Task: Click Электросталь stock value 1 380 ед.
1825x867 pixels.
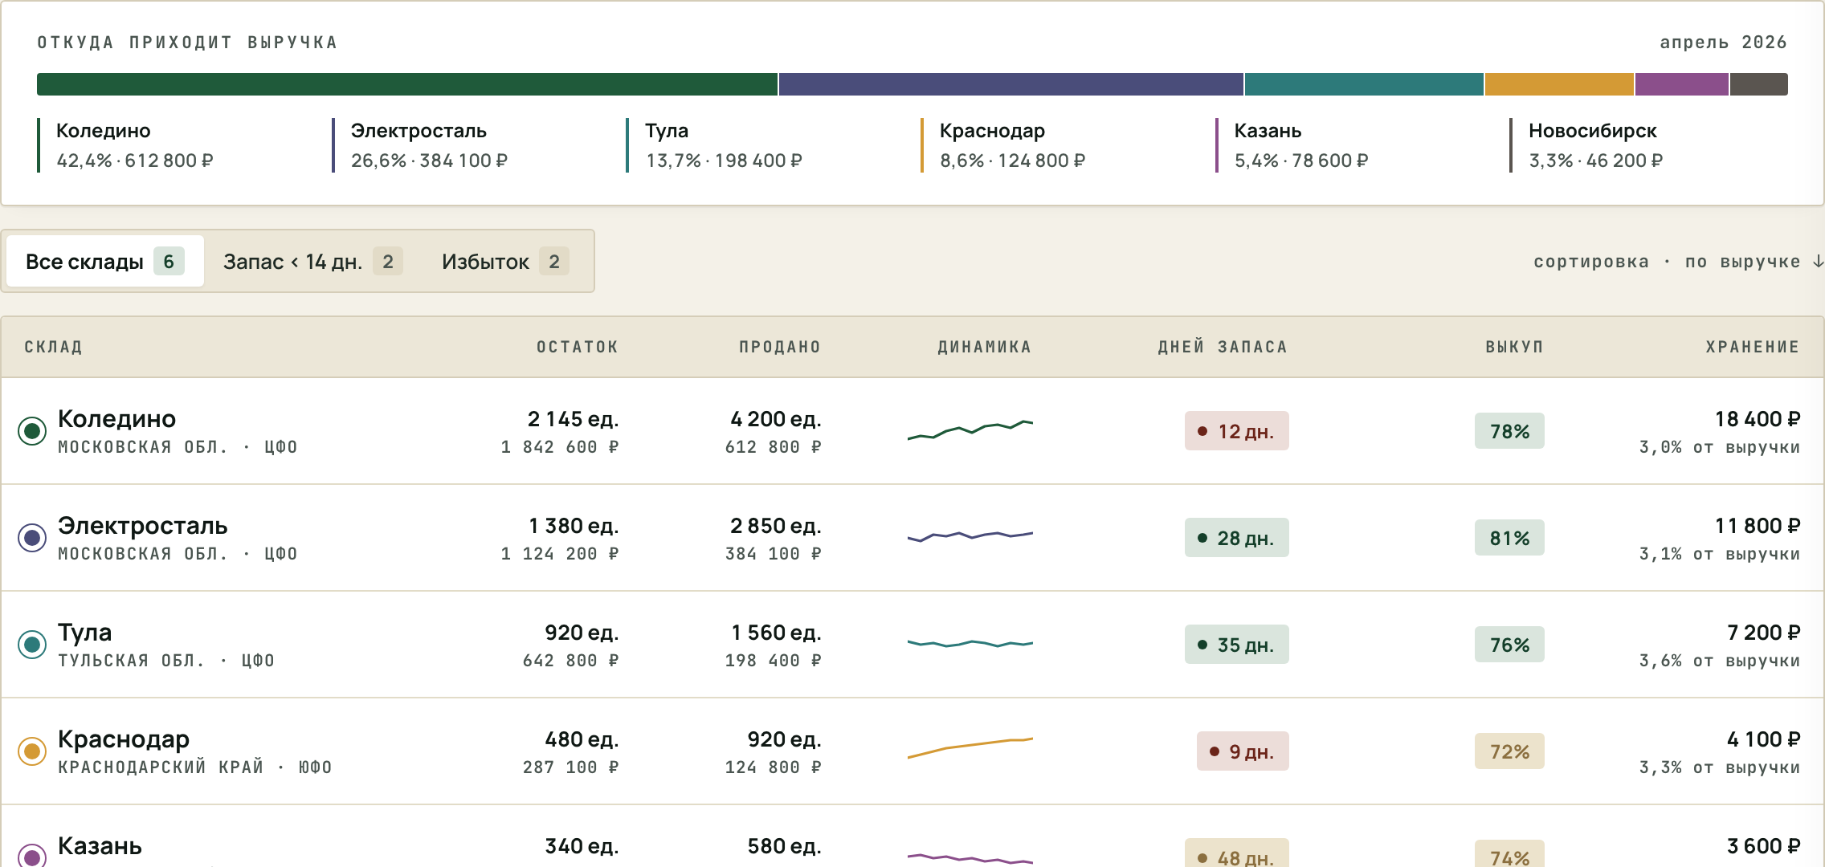Action: (574, 526)
